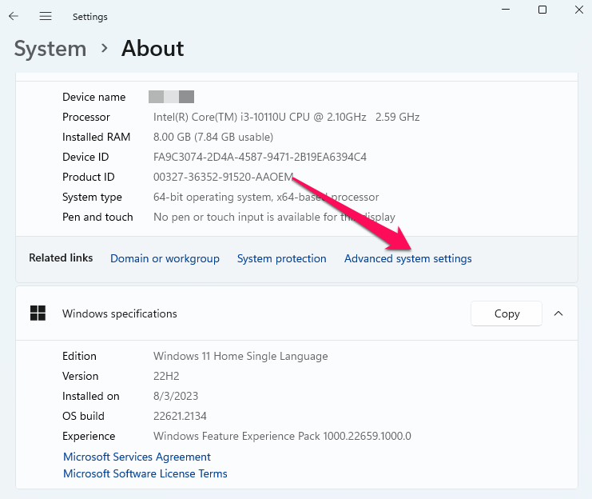Select the Installed RAM value 8.00 GB
The height and width of the screenshot is (499, 592).
(x=213, y=137)
